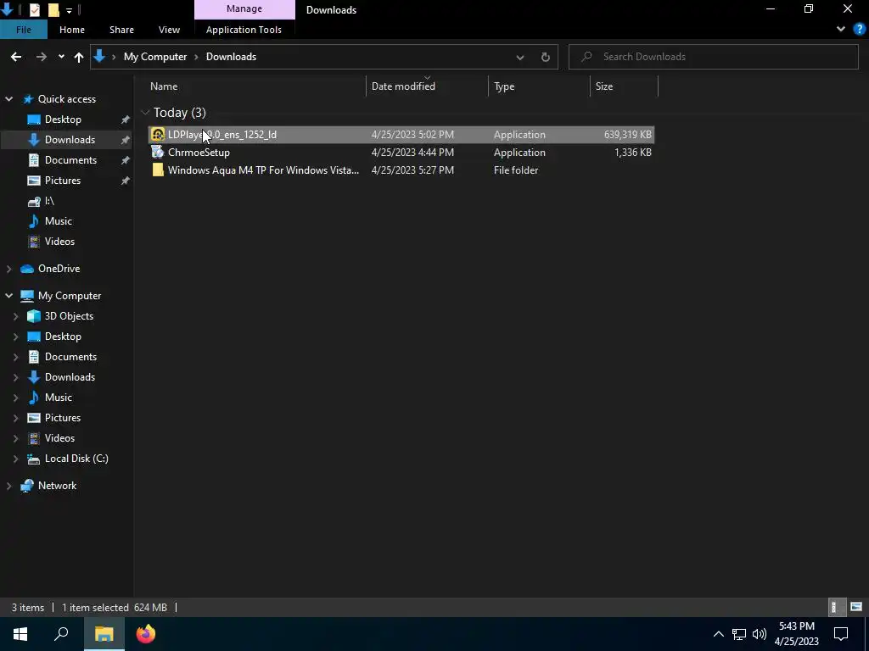The width and height of the screenshot is (869, 651).
Task: Open the Home ribbon tab
Action: tap(72, 30)
